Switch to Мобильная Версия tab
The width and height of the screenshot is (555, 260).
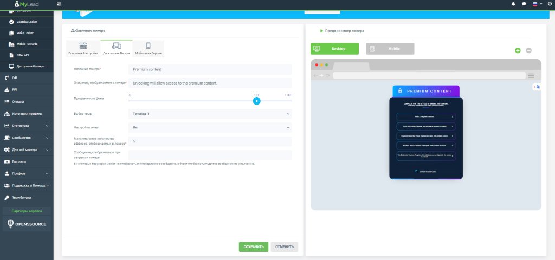click(x=148, y=48)
